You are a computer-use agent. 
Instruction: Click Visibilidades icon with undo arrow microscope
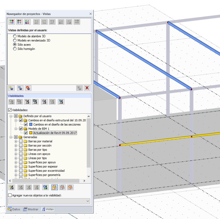pos(44,102)
